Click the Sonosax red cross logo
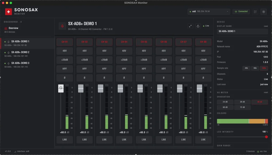Image resolution: width=272 pixels, height=155 pixels. pos(8,12)
